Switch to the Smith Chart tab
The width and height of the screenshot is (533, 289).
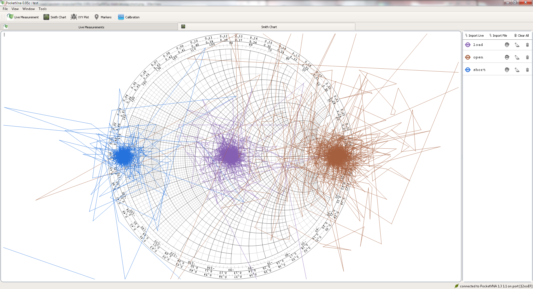coord(266,27)
